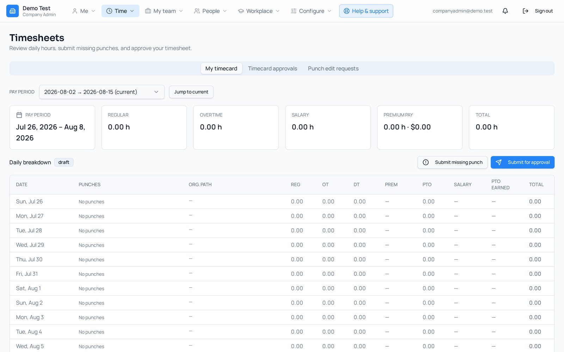This screenshot has width=564, height=352.
Task: Click the draft status badge
Action: 64,162
